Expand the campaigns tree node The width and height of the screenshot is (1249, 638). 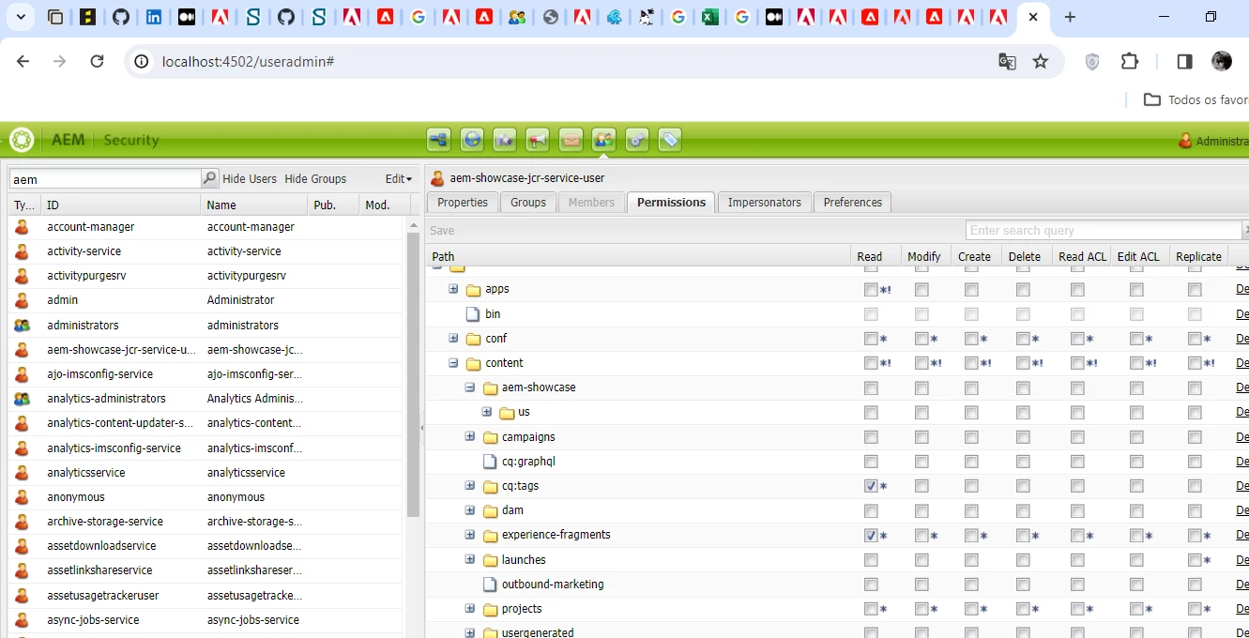point(470,437)
